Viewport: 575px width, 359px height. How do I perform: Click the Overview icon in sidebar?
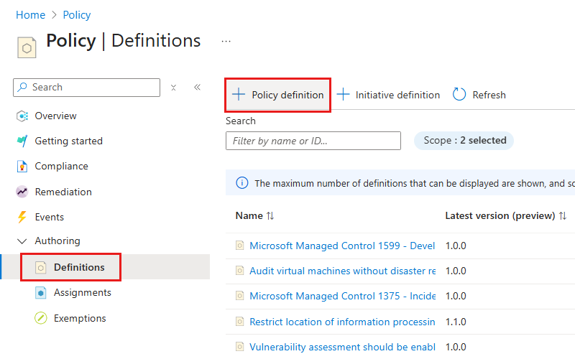[22, 116]
